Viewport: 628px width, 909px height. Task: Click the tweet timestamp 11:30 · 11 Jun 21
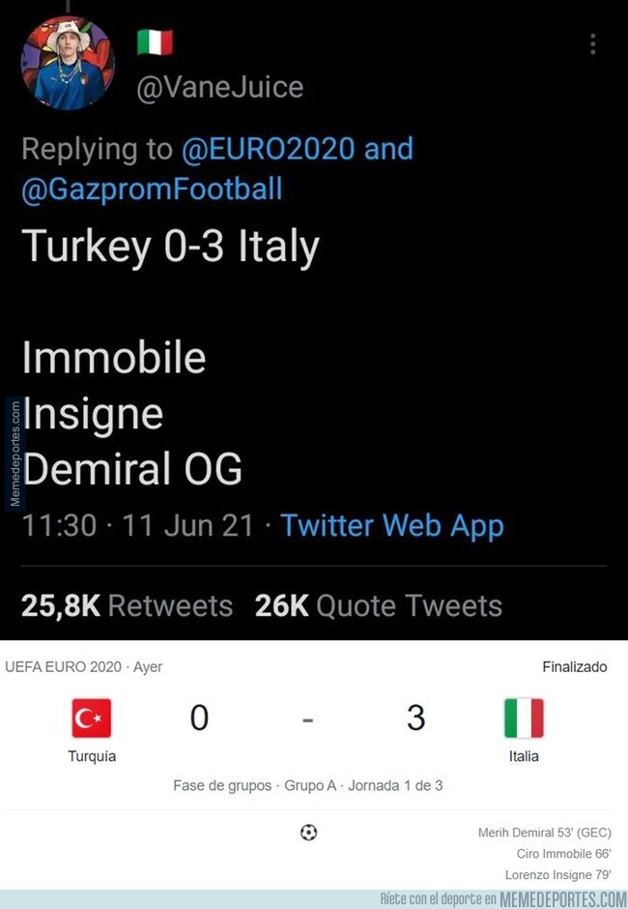(138, 526)
